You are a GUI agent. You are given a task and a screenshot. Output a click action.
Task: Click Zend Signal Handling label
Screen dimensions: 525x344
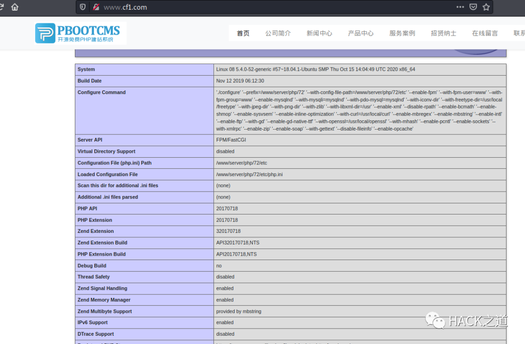tap(102, 288)
